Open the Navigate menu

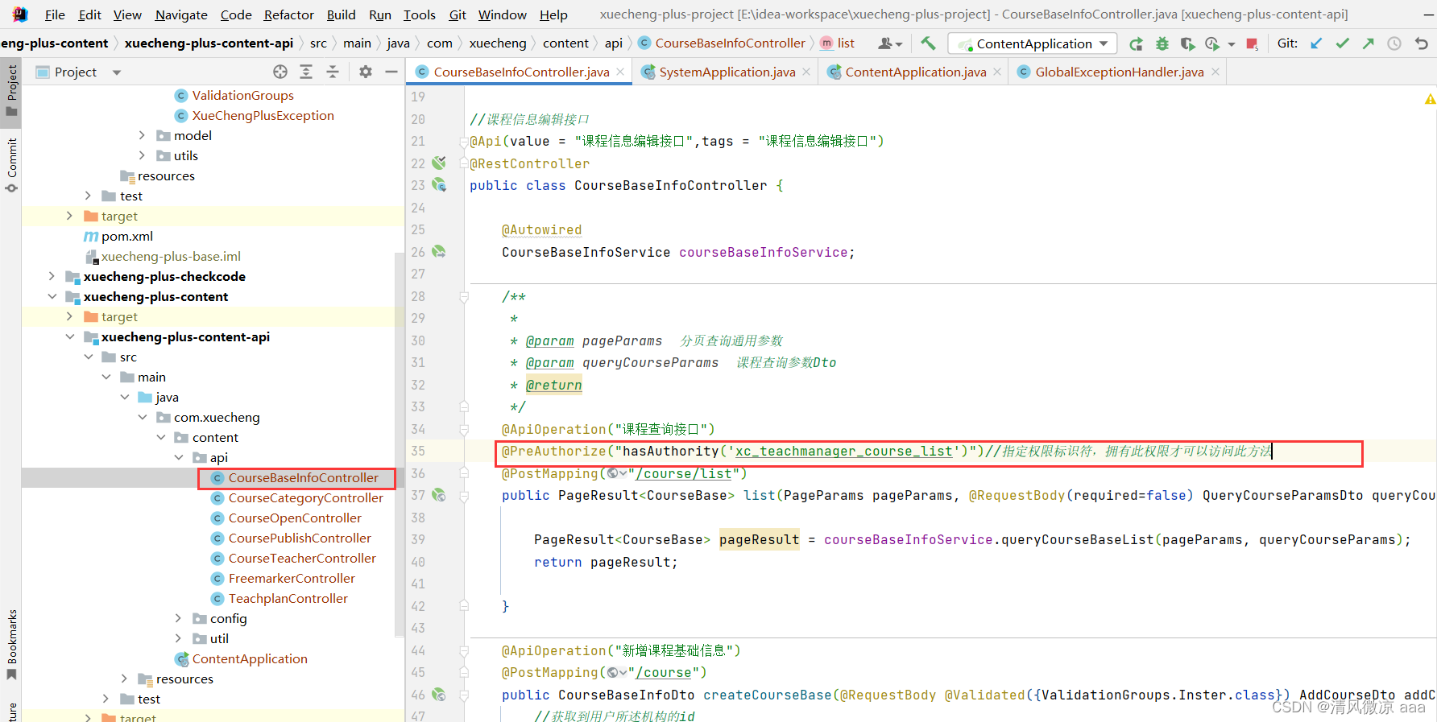[181, 14]
